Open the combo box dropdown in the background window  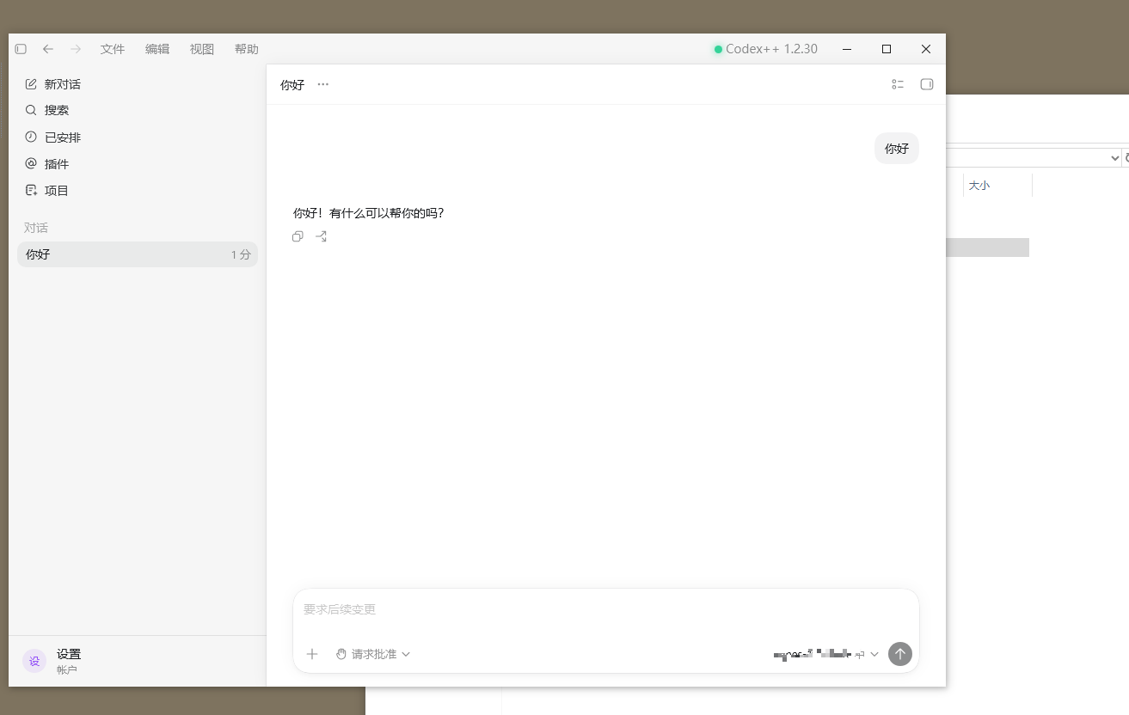coord(1114,157)
